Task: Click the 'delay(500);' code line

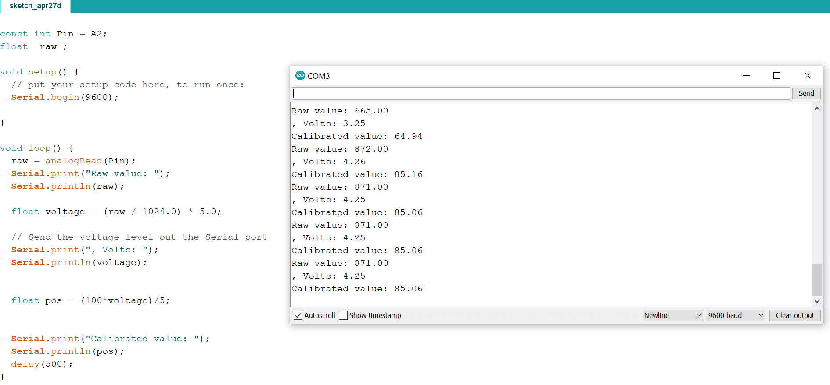Action: 42,364
